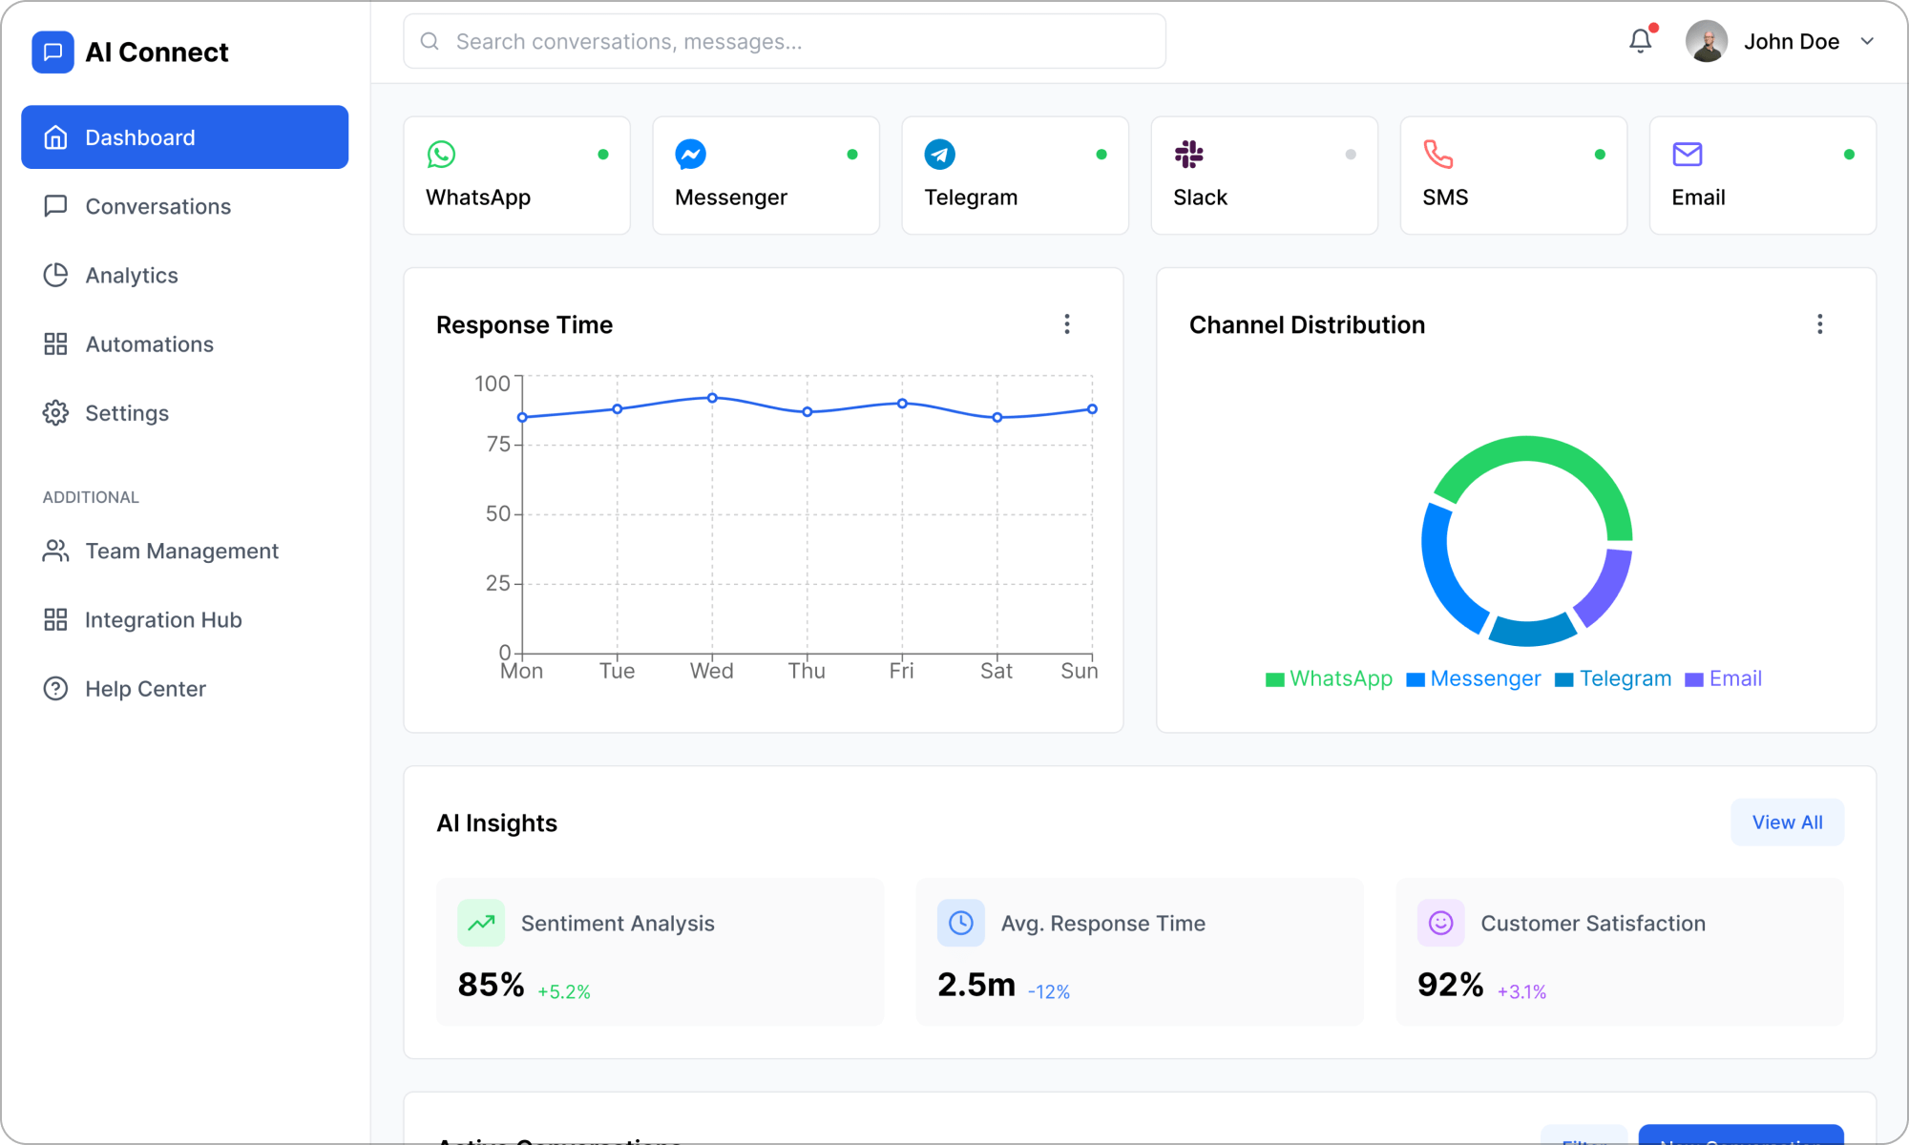Open the Help Center

tap(145, 688)
